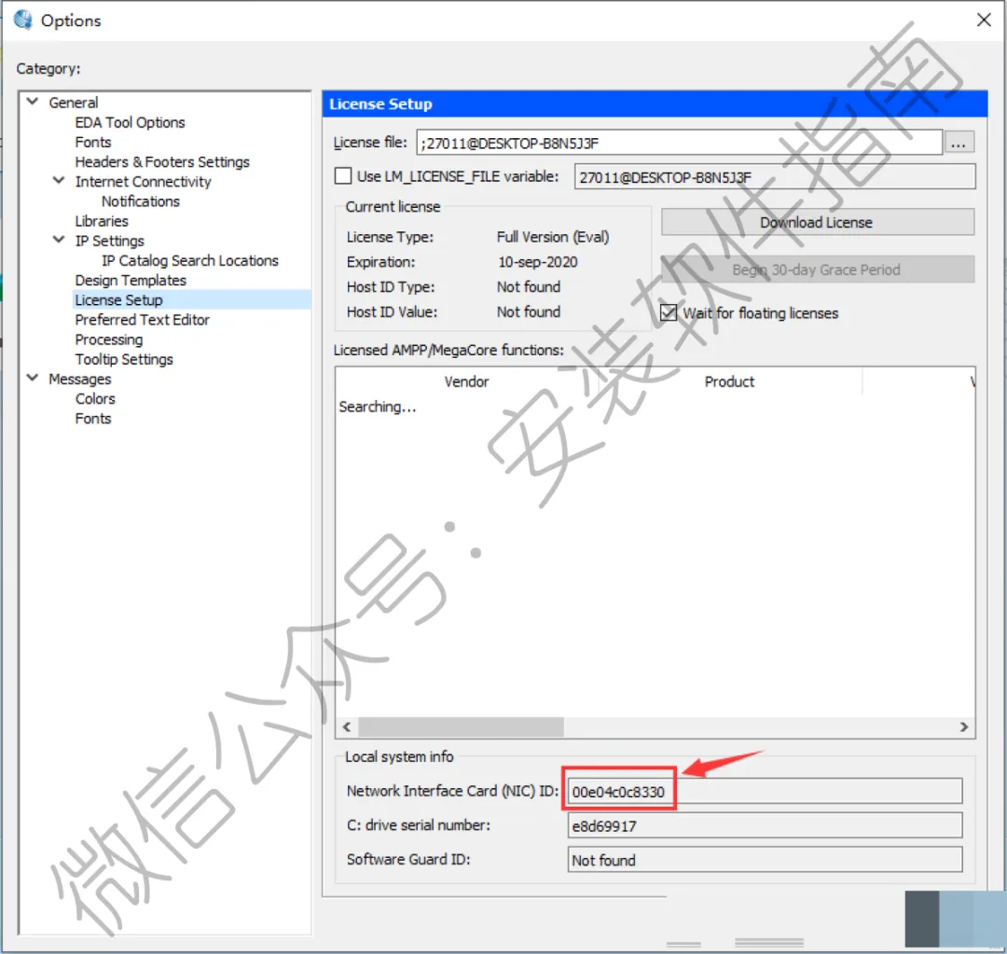Image resolution: width=1007 pixels, height=954 pixels.
Task: Uncheck Wait for floating licenses
Action: pyautogui.click(x=669, y=312)
